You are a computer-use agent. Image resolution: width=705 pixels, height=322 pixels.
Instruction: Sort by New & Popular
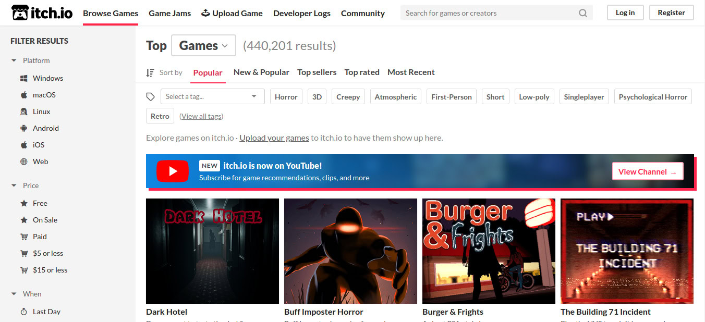click(x=261, y=72)
